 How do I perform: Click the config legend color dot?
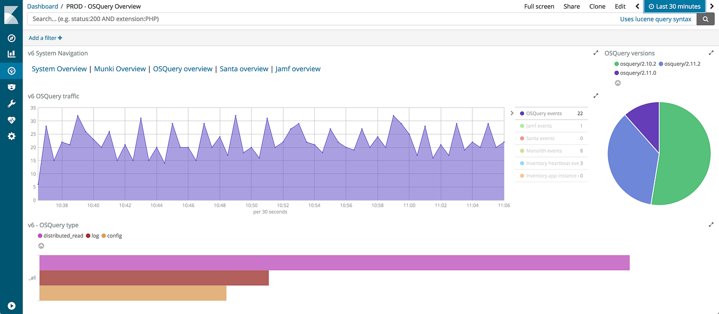click(104, 235)
